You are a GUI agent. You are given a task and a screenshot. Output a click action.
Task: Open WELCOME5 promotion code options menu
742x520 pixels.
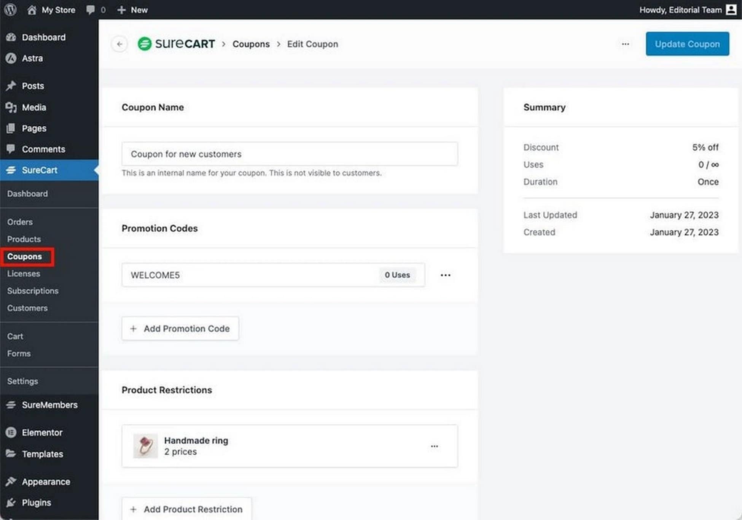(x=445, y=275)
